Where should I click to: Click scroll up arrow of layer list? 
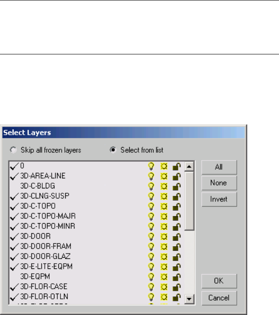[x=189, y=167]
